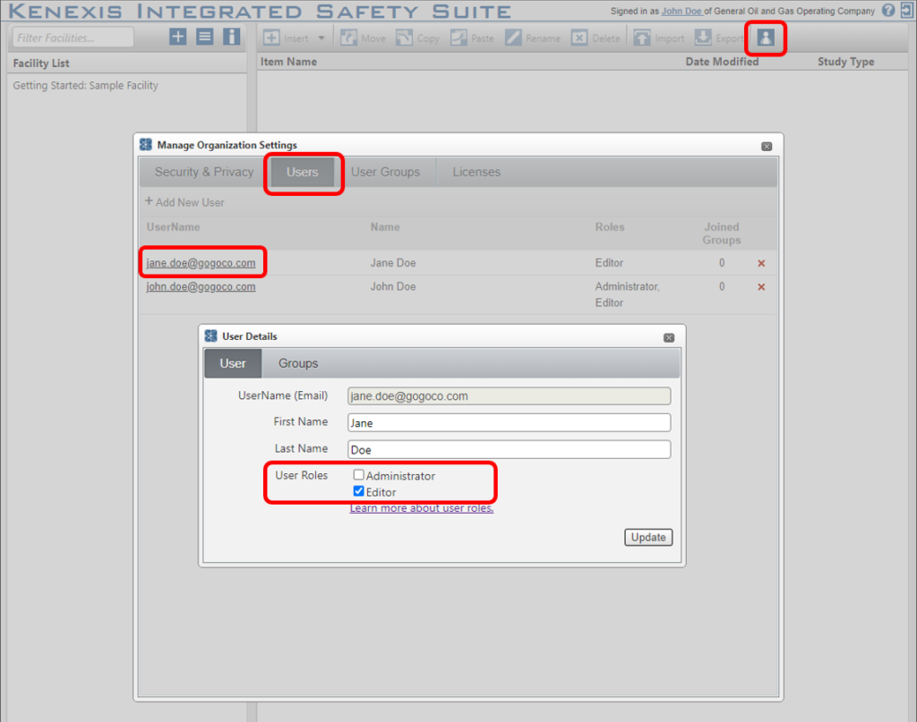This screenshot has width=917, height=722.
Task: Uncheck the Editor role checkbox
Action: pos(358,491)
